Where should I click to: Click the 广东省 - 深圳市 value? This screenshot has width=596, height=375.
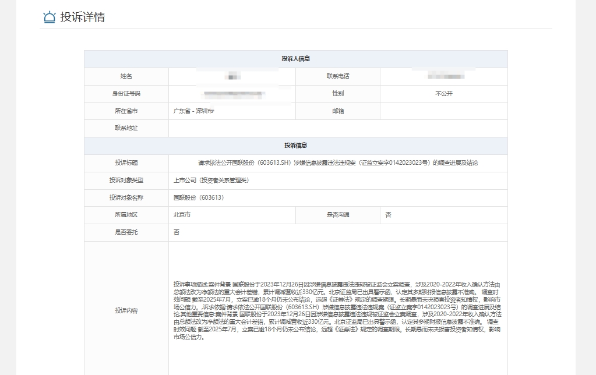pyautogui.click(x=194, y=111)
